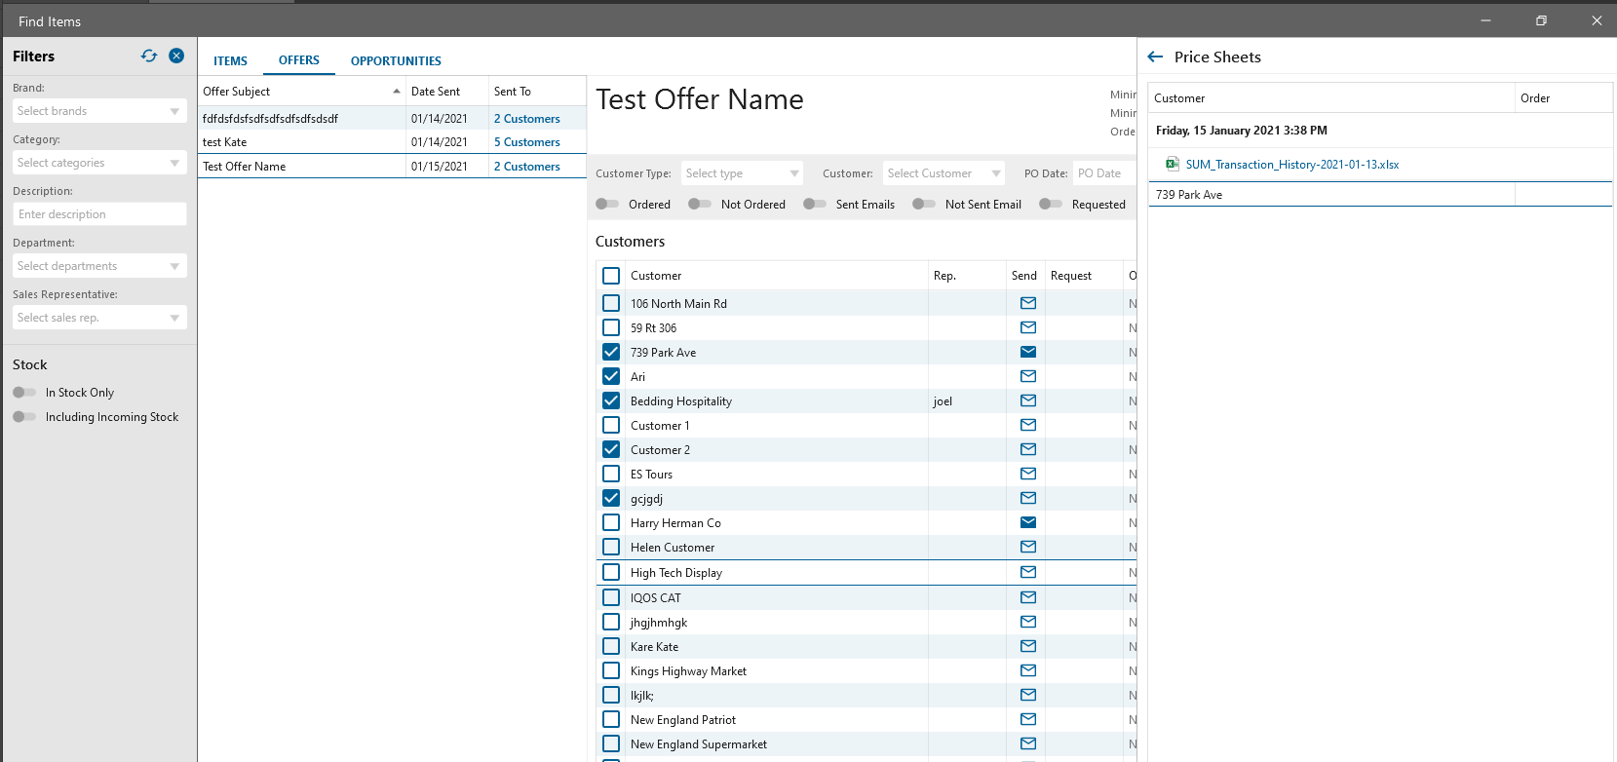This screenshot has height=762, width=1617.
Task: Click the refresh filters icon
Action: [x=149, y=57]
